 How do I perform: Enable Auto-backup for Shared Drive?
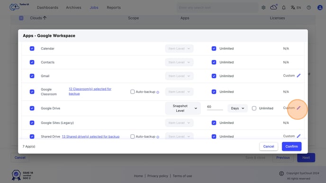pos(133,136)
